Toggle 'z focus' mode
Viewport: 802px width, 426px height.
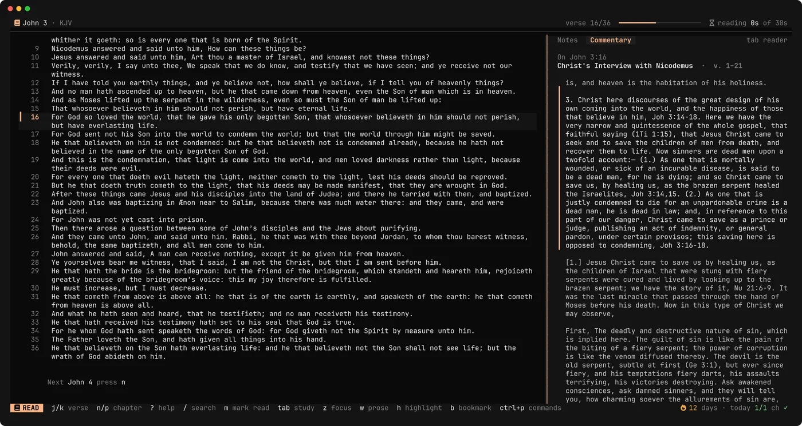pos(337,408)
